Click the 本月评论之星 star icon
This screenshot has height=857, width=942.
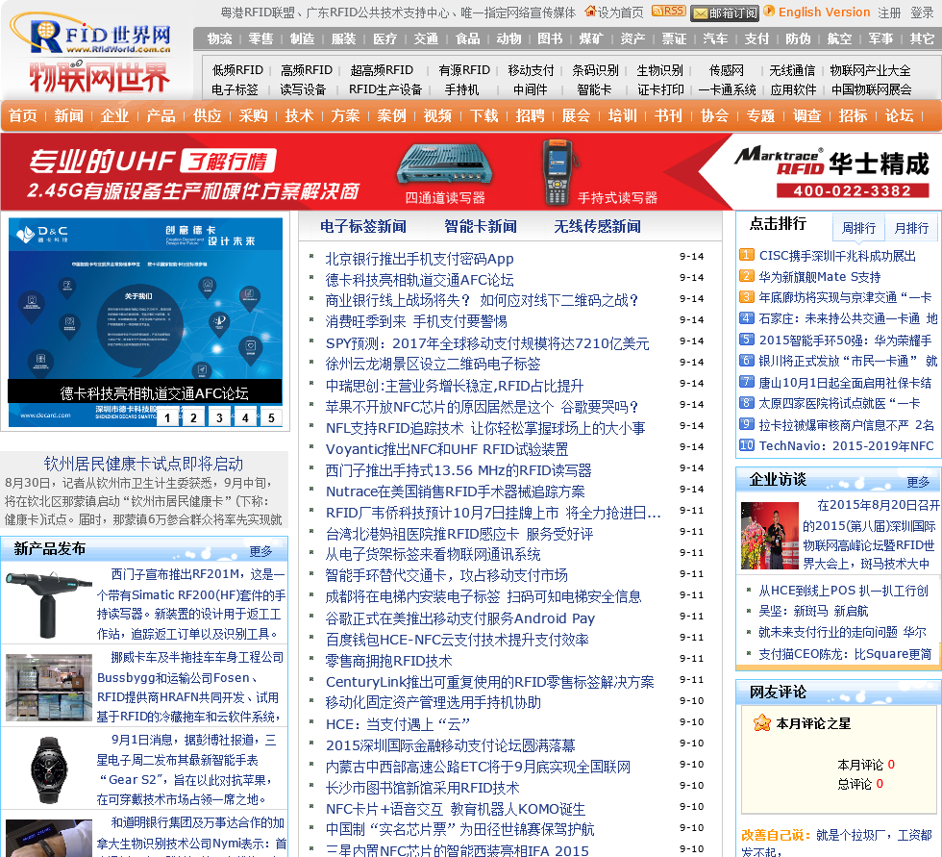(x=761, y=722)
